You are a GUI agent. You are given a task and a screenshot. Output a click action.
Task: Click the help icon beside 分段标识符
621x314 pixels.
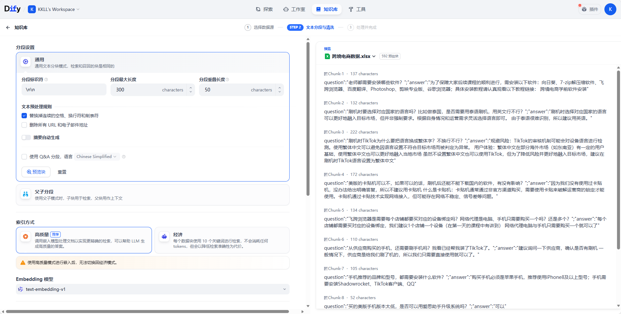click(46, 79)
